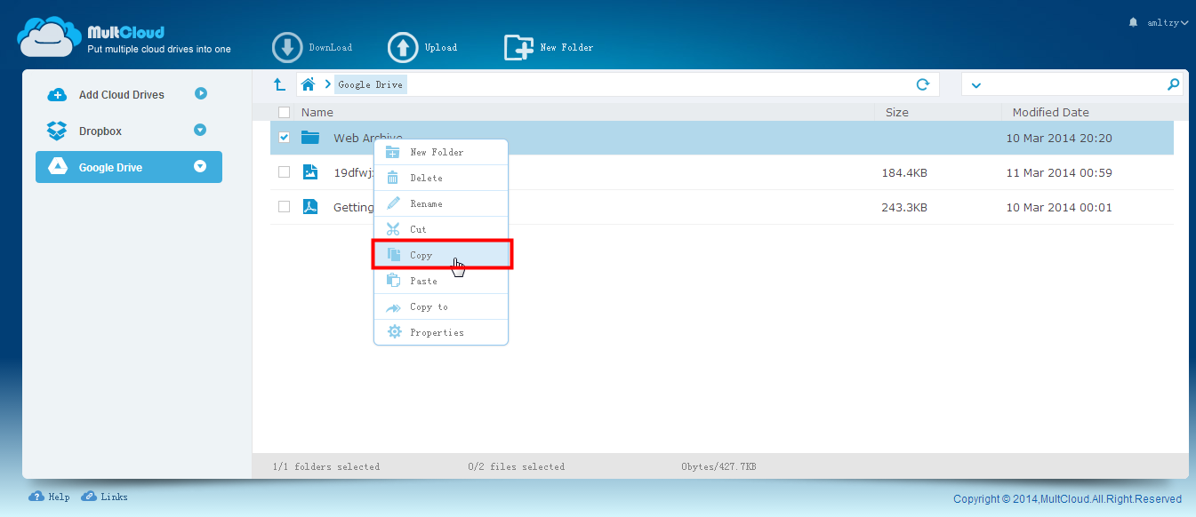Click the DownLoad button label
Screen dimensions: 1196x517
pos(331,48)
